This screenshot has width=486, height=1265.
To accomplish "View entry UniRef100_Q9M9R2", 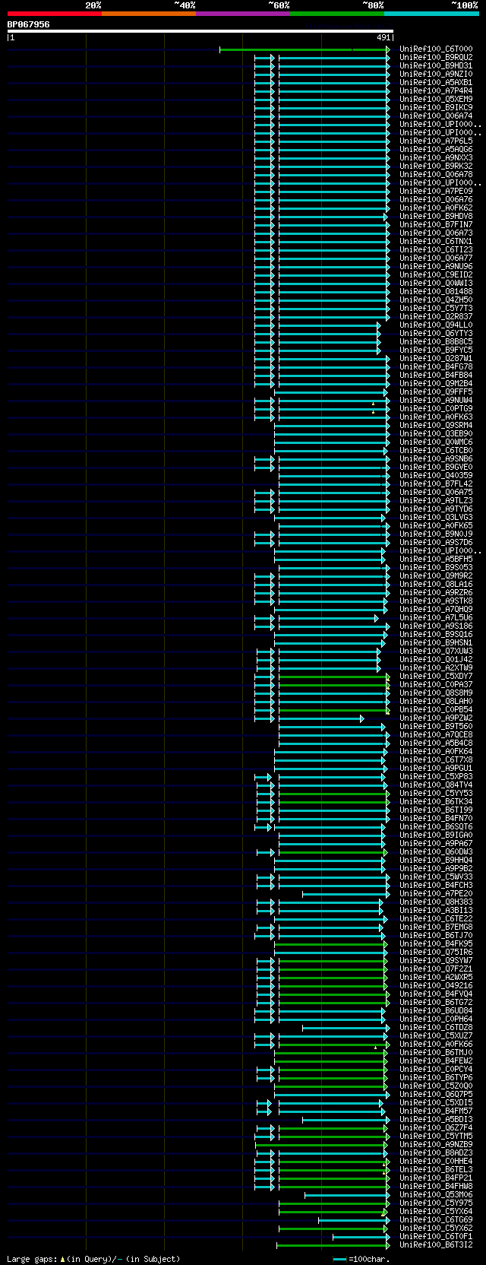I will [436, 576].
